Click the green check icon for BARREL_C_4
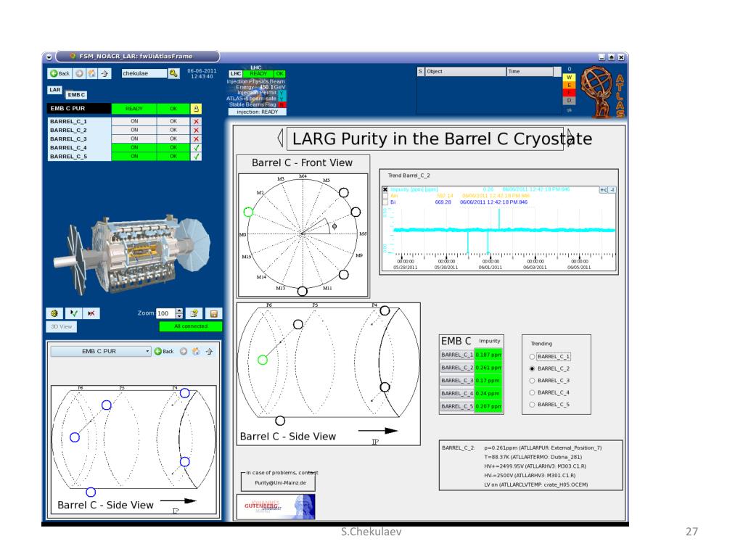 [x=196, y=147]
